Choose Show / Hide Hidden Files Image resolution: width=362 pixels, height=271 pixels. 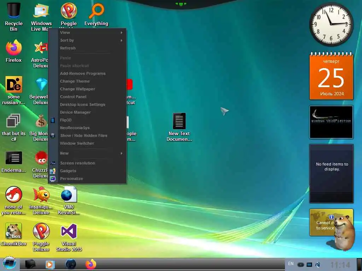88,135
